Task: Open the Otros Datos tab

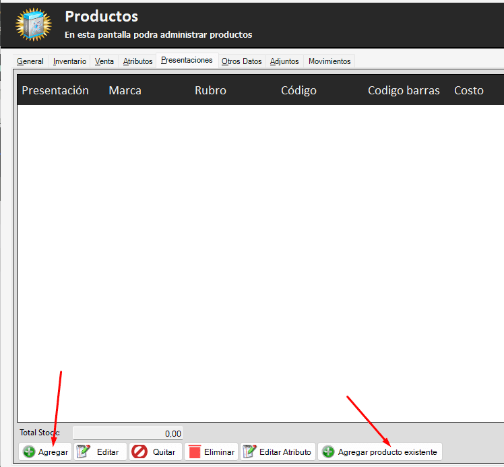Action: click(x=241, y=61)
